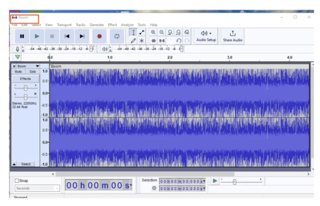Open the Tracks menu
This screenshot has height=206, width=320.
click(81, 25)
